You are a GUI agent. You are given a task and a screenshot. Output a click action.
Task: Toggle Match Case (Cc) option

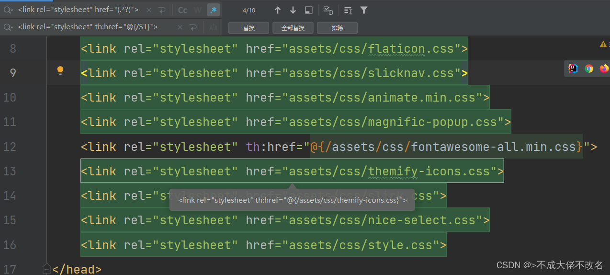tap(182, 10)
